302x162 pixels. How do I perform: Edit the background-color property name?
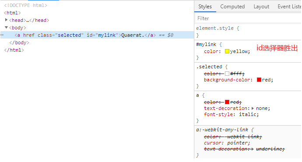[227, 80]
